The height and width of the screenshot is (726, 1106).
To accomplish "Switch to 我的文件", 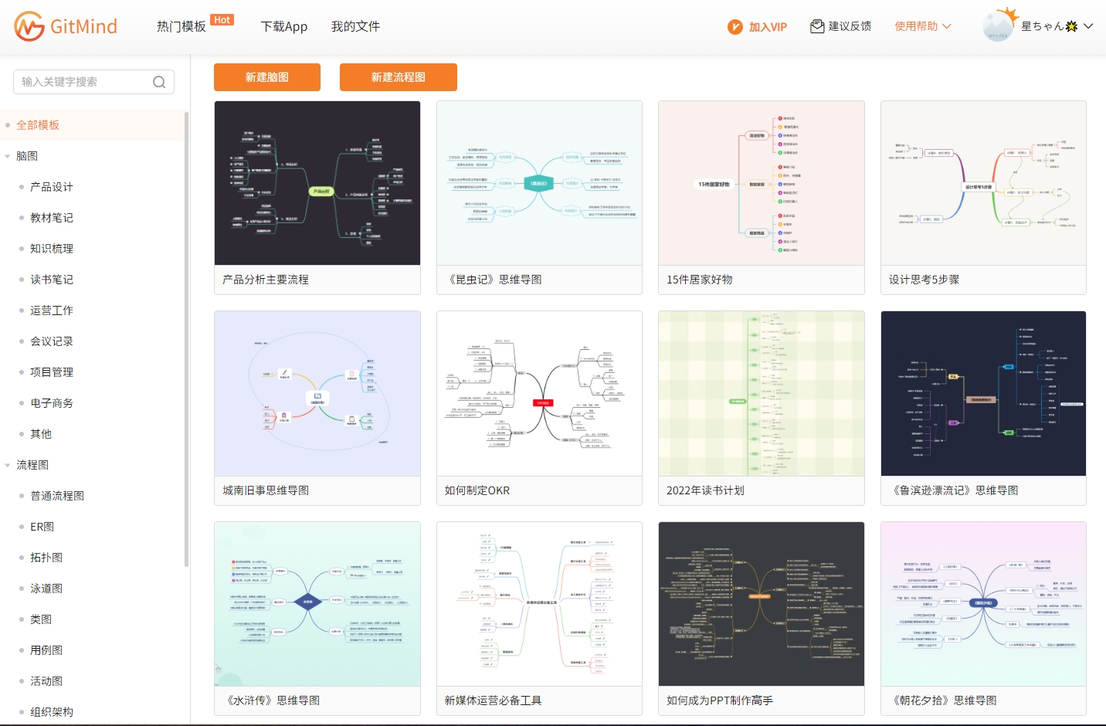I will pyautogui.click(x=355, y=25).
